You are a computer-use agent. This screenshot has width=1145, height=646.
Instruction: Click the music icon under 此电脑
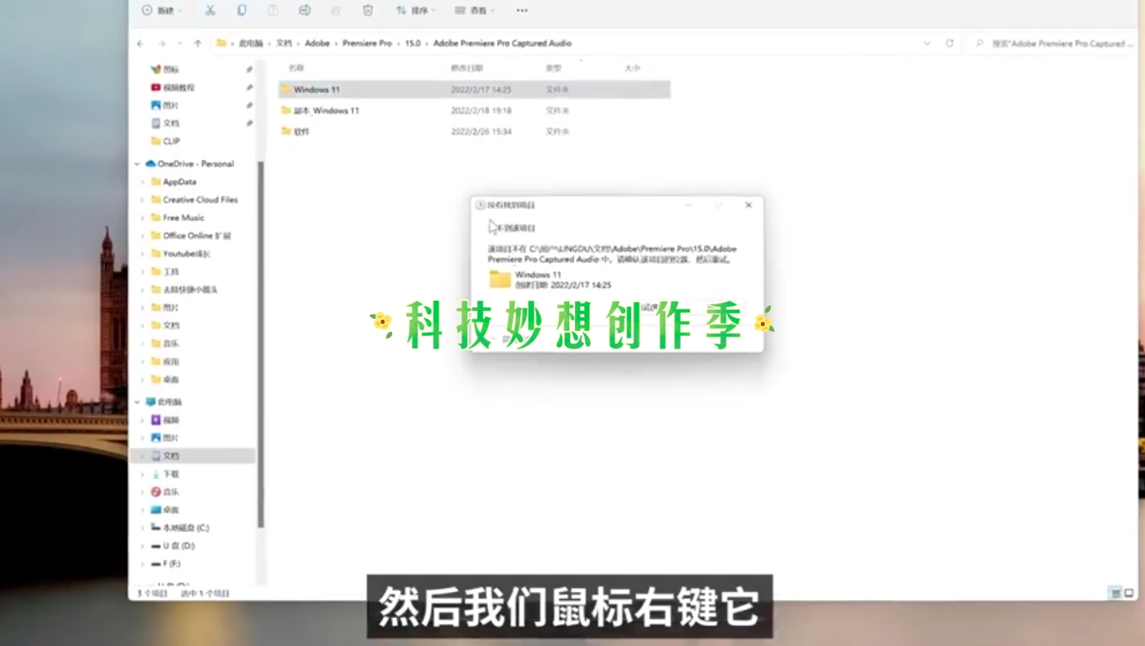click(x=156, y=492)
